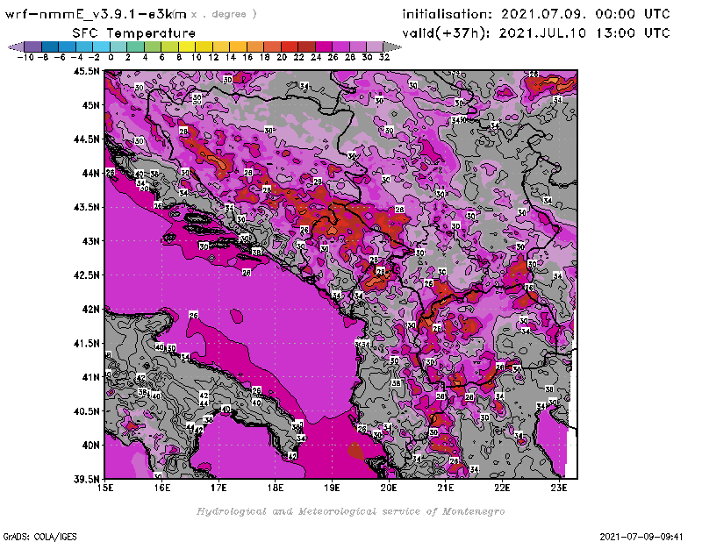Viewport: 702px width, 542px height.
Task: Click the gray arrow swatch above 32
Action: [391, 46]
